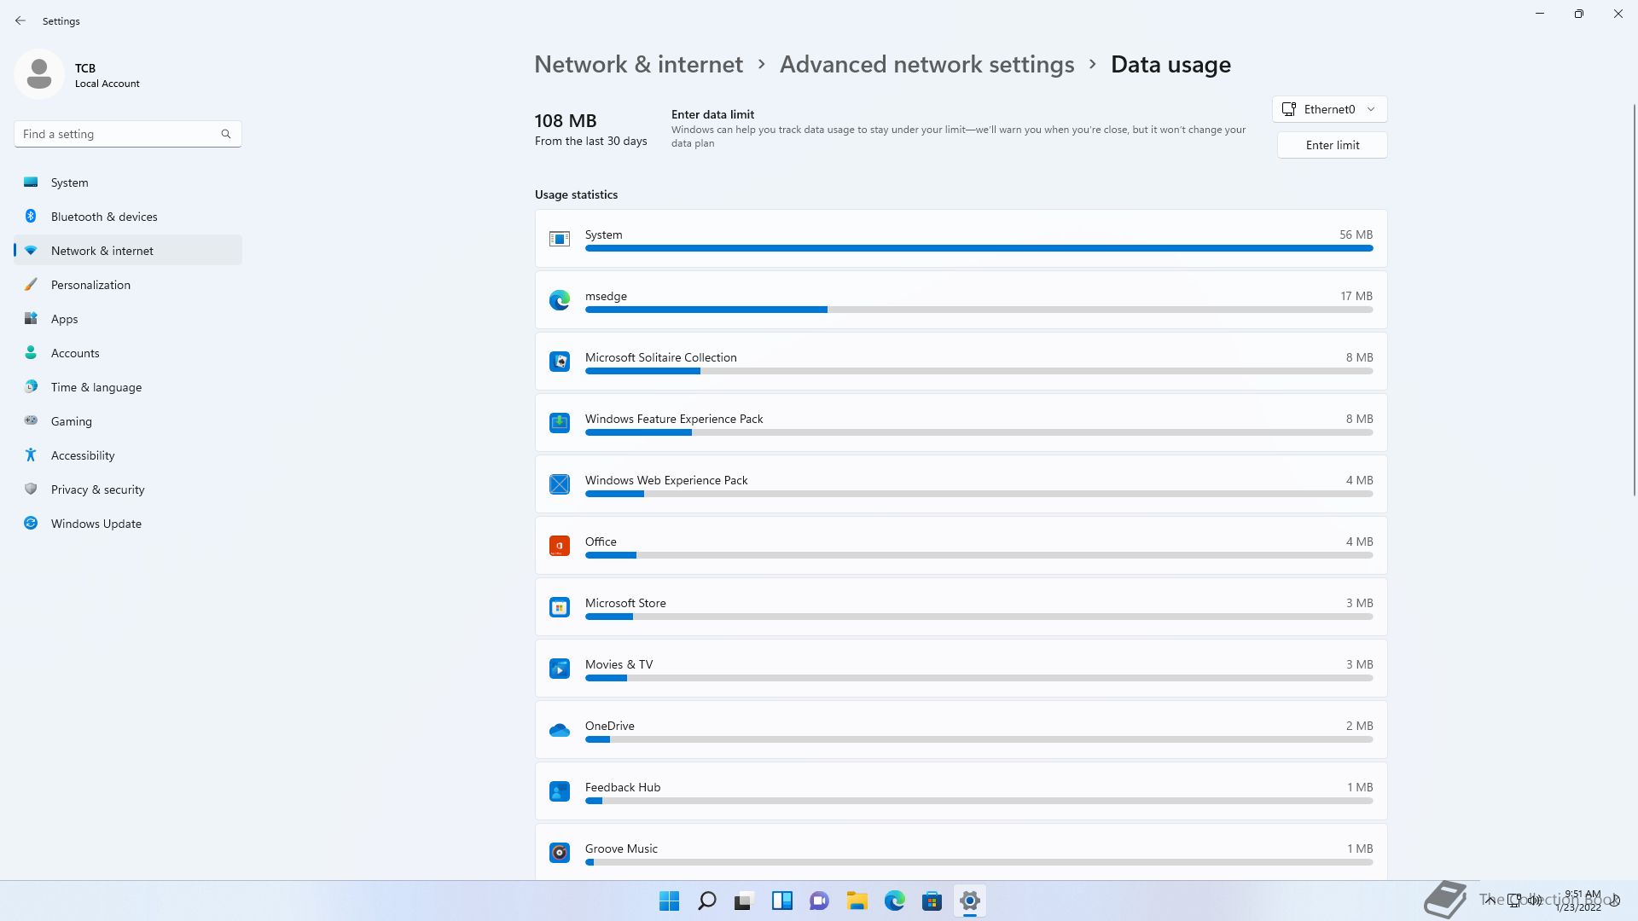
Task: Click the Settings gear on the taskbar
Action: pyautogui.click(x=970, y=901)
